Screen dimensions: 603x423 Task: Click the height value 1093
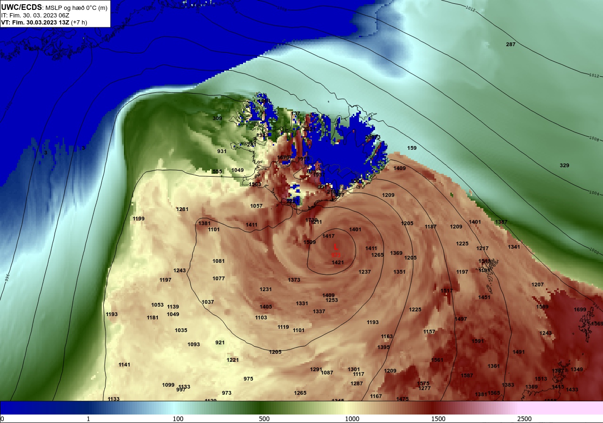[x=194, y=344]
